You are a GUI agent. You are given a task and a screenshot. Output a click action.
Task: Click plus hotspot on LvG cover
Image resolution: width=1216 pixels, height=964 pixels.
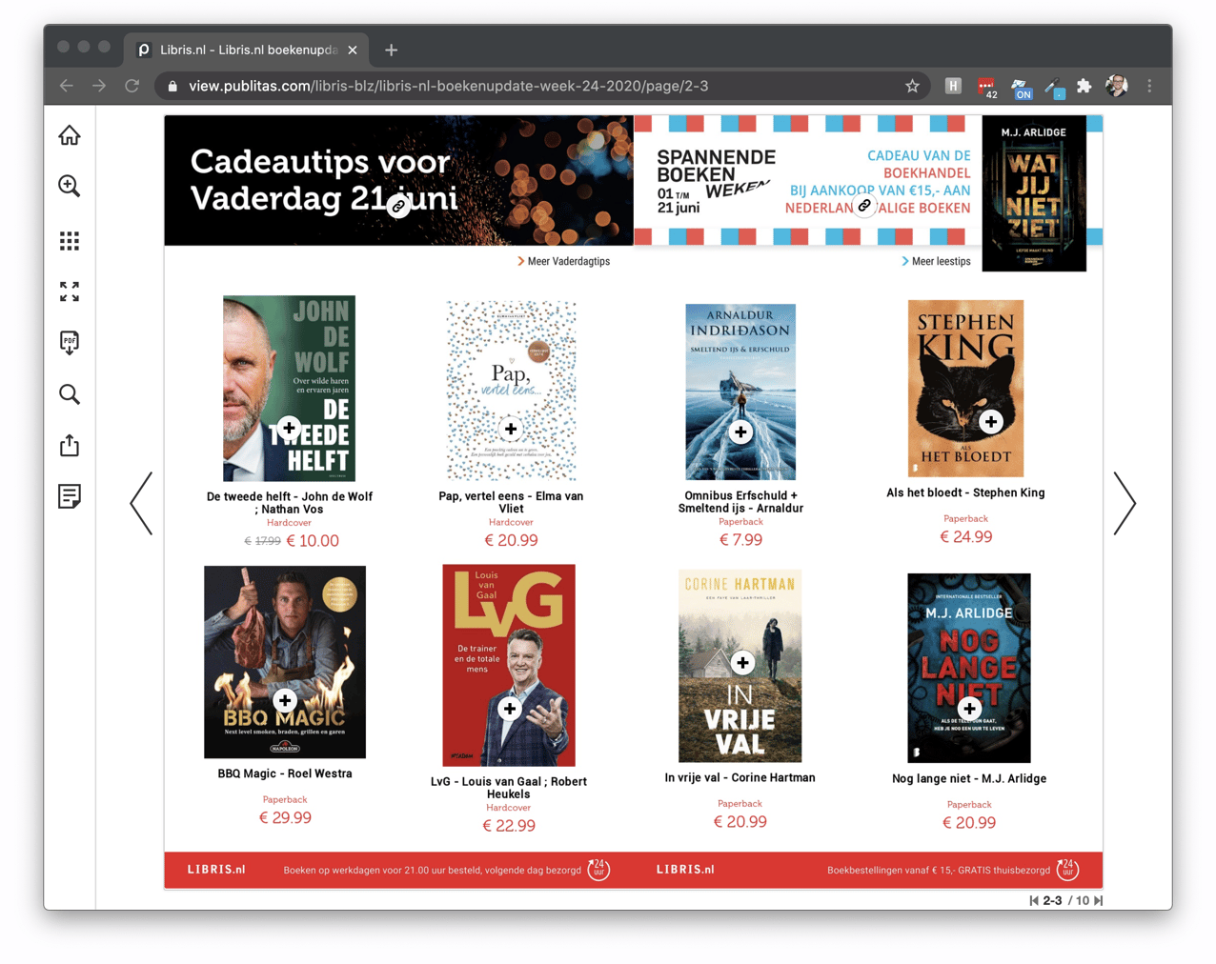click(510, 709)
